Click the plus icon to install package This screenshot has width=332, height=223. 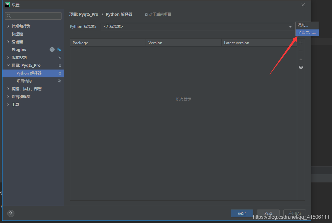click(301, 43)
